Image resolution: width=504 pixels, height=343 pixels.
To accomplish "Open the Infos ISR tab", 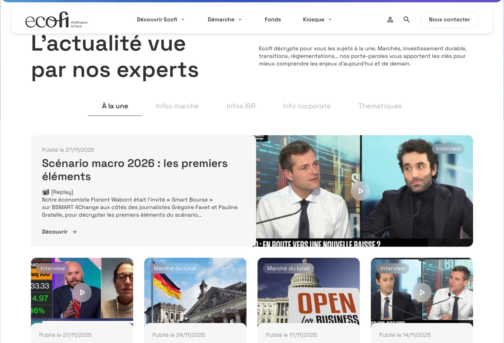I will 241,106.
